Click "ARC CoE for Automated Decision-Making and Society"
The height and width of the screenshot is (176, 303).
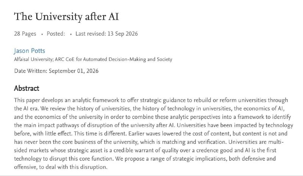coord(113,59)
